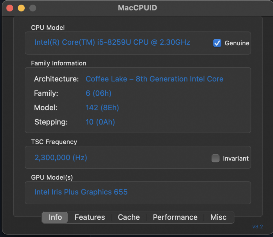Screen dimensions: 273x237
Task: Click the MacCPUID window title
Action: (137, 8)
